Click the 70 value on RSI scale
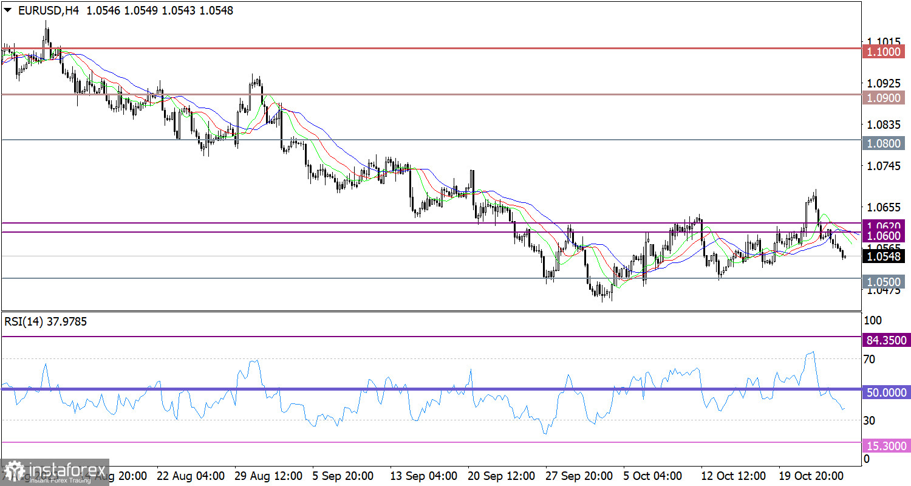Viewport: 911px width, 486px height. pos(869,359)
